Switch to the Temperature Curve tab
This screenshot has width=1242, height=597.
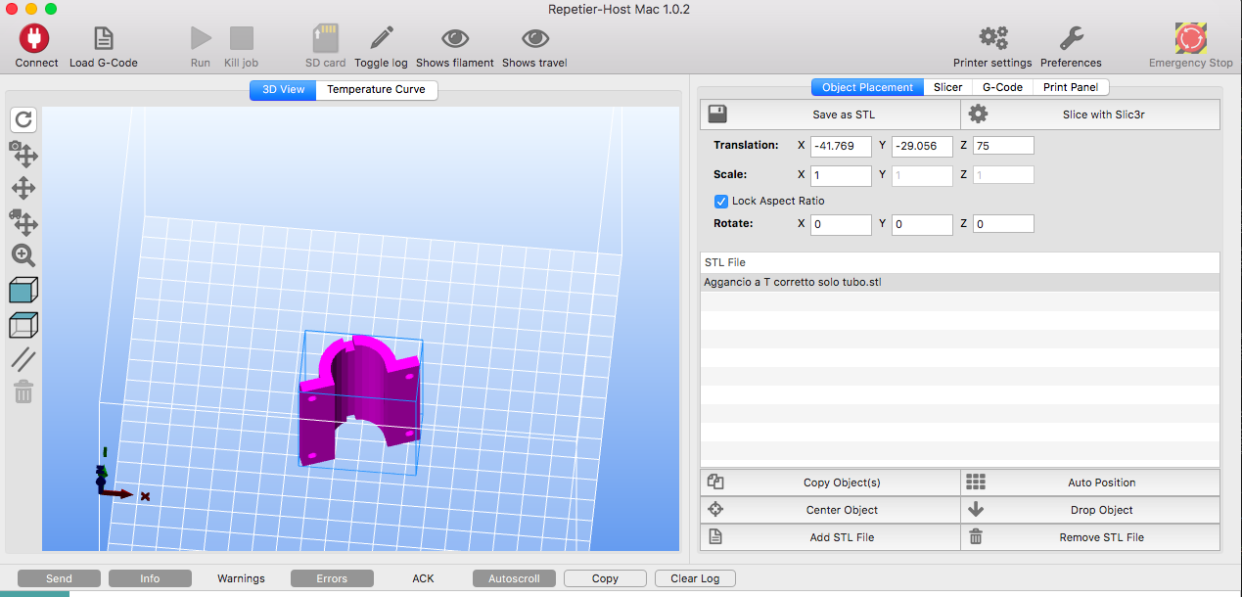[376, 89]
